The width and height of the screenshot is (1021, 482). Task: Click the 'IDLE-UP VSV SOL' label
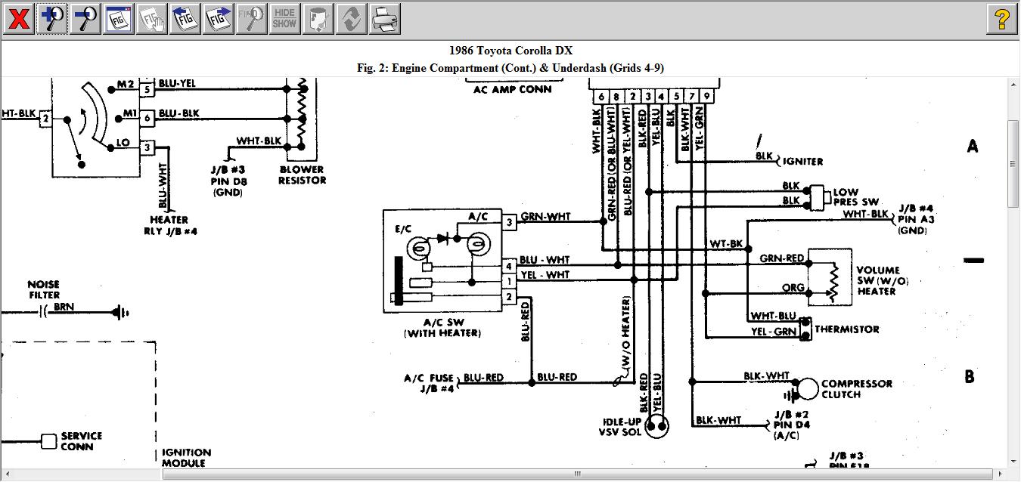click(622, 427)
